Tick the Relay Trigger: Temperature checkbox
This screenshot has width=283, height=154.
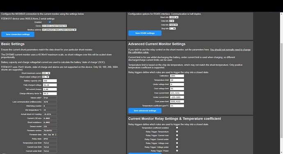(177, 131)
